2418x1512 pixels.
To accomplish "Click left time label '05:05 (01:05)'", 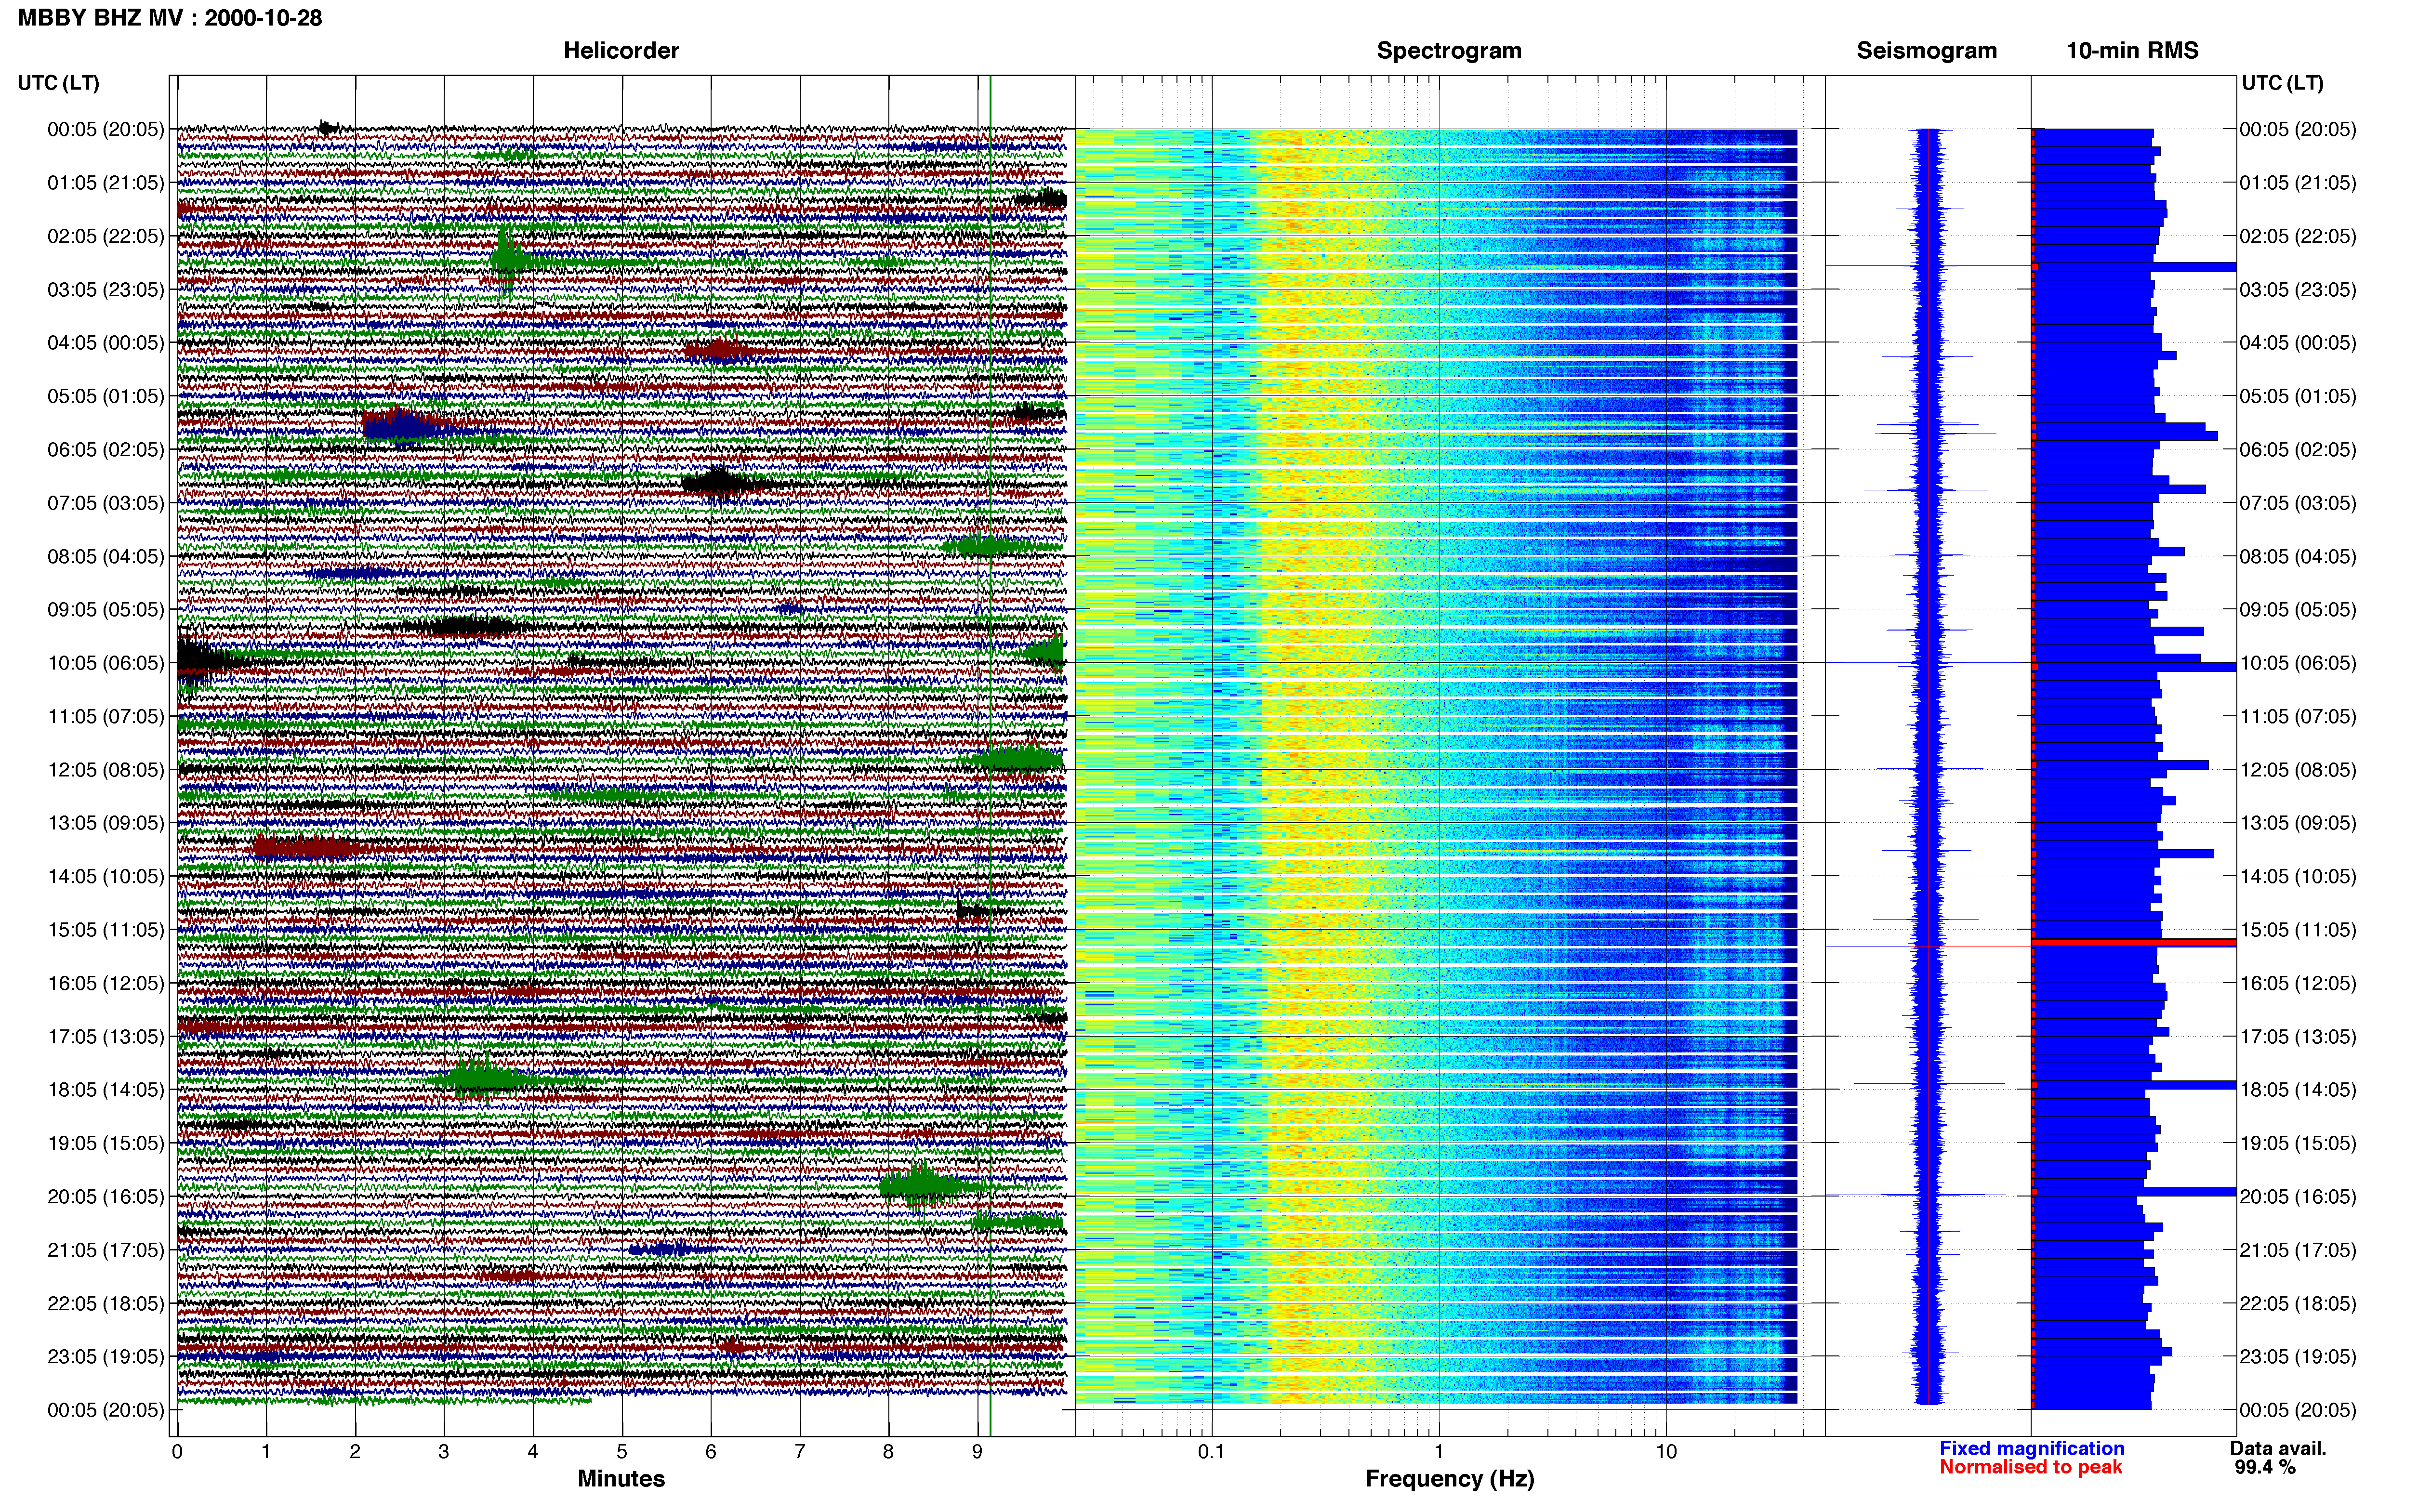I will pos(105,396).
